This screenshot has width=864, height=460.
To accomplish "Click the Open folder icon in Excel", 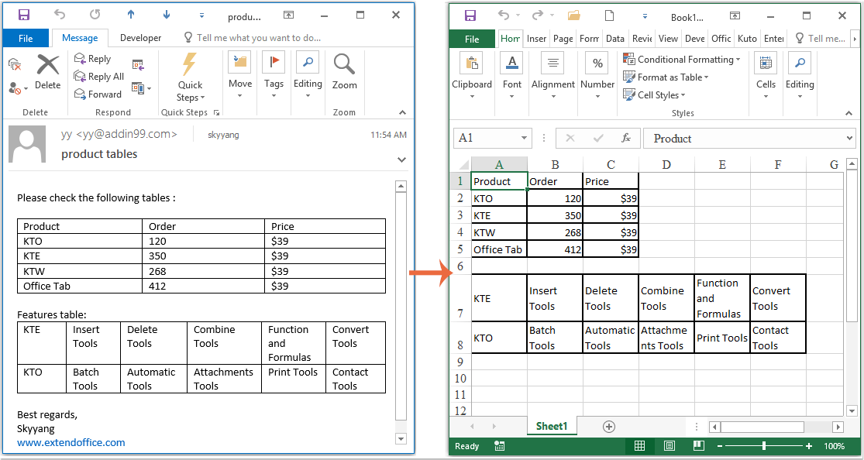I will point(574,15).
